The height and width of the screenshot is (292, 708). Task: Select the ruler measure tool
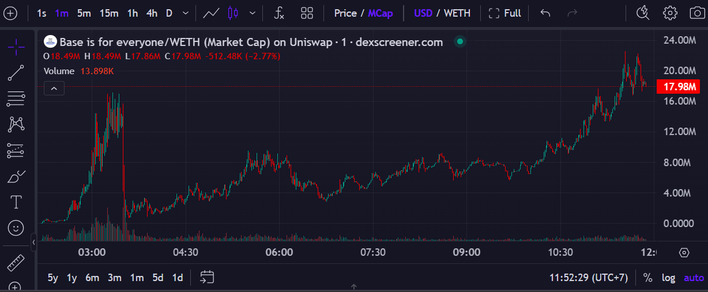pyautogui.click(x=16, y=263)
